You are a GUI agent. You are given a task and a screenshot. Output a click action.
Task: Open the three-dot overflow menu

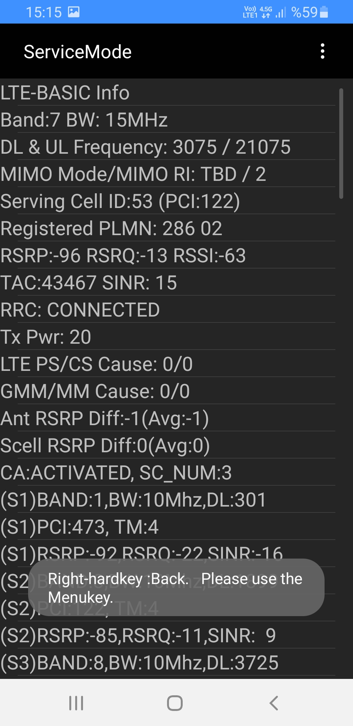click(x=323, y=51)
